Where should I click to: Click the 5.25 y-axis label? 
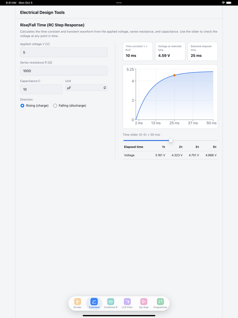tap(130, 70)
